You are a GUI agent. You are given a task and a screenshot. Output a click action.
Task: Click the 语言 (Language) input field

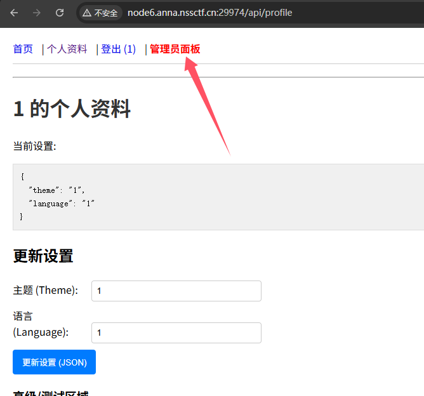[176, 333]
